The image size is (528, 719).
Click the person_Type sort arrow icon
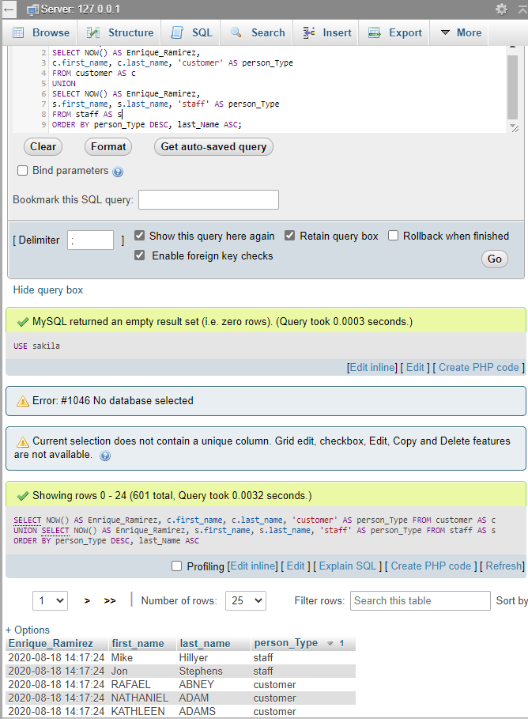(330, 643)
